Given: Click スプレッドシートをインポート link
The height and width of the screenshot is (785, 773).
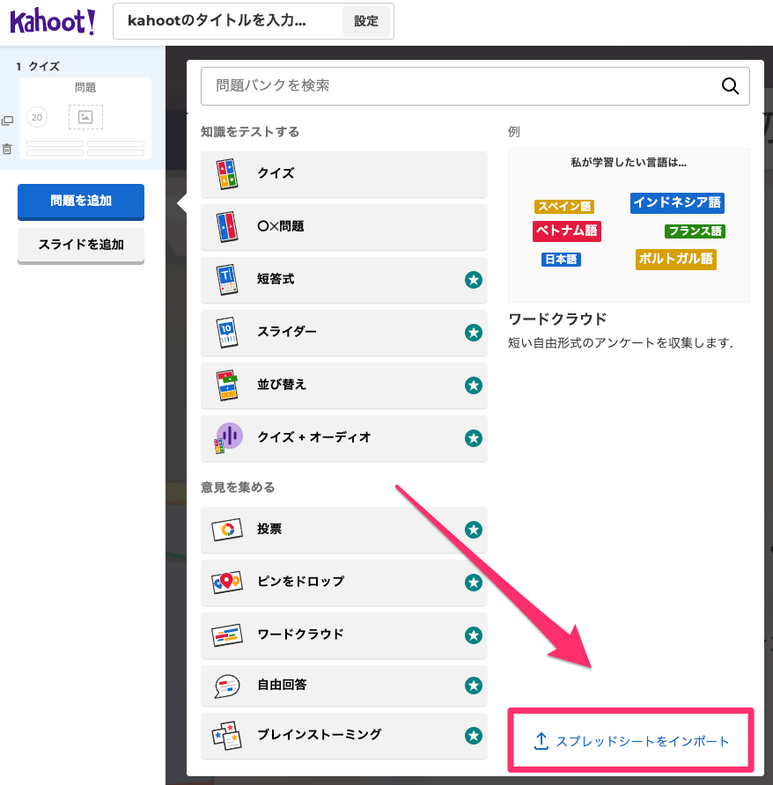Looking at the screenshot, I should point(630,741).
